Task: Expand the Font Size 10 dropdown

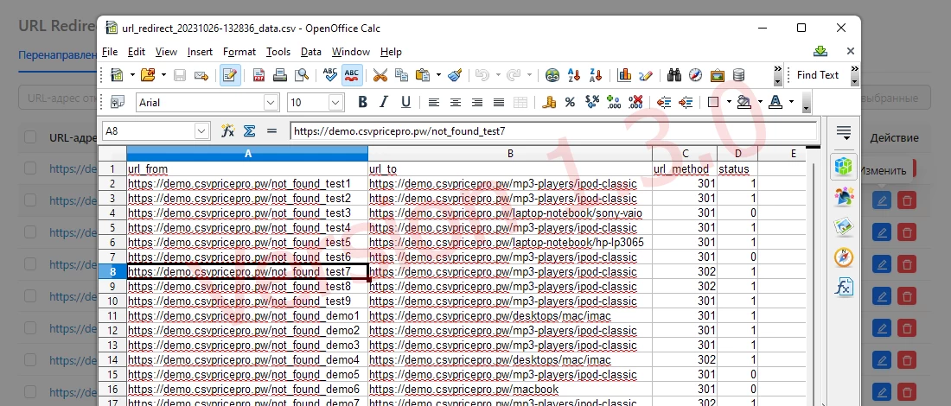Action: [336, 103]
